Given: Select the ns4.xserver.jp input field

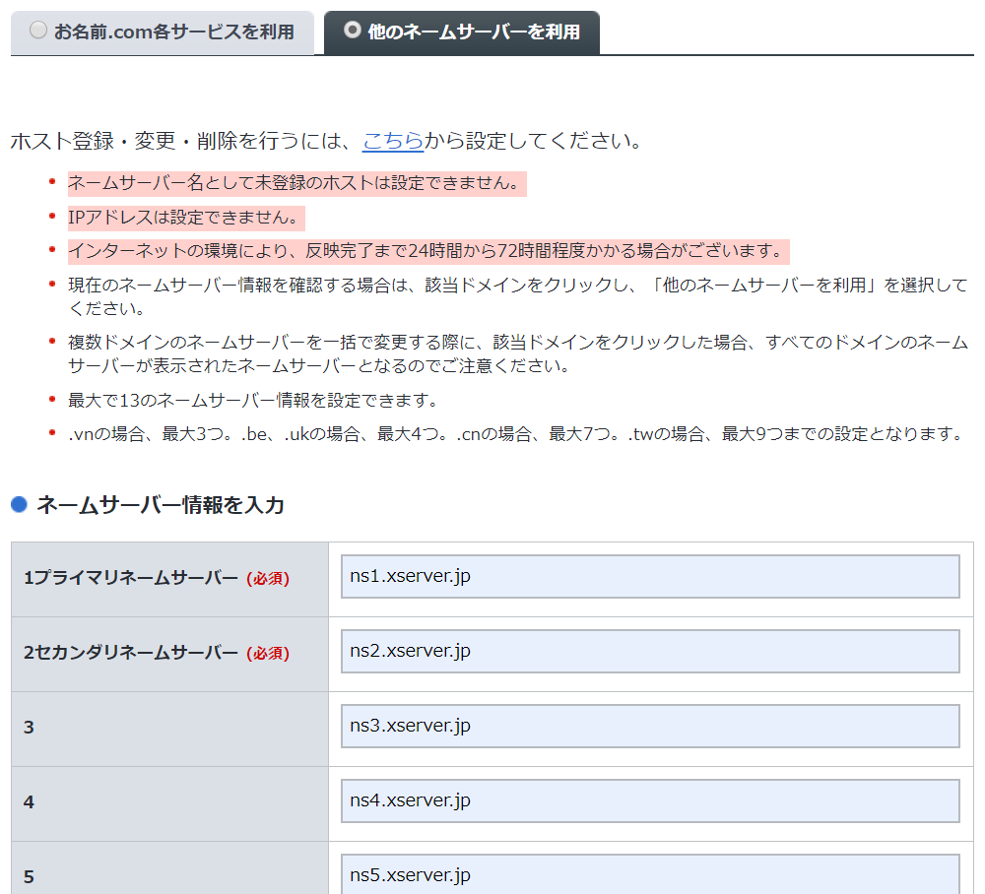Looking at the screenshot, I should 650,800.
